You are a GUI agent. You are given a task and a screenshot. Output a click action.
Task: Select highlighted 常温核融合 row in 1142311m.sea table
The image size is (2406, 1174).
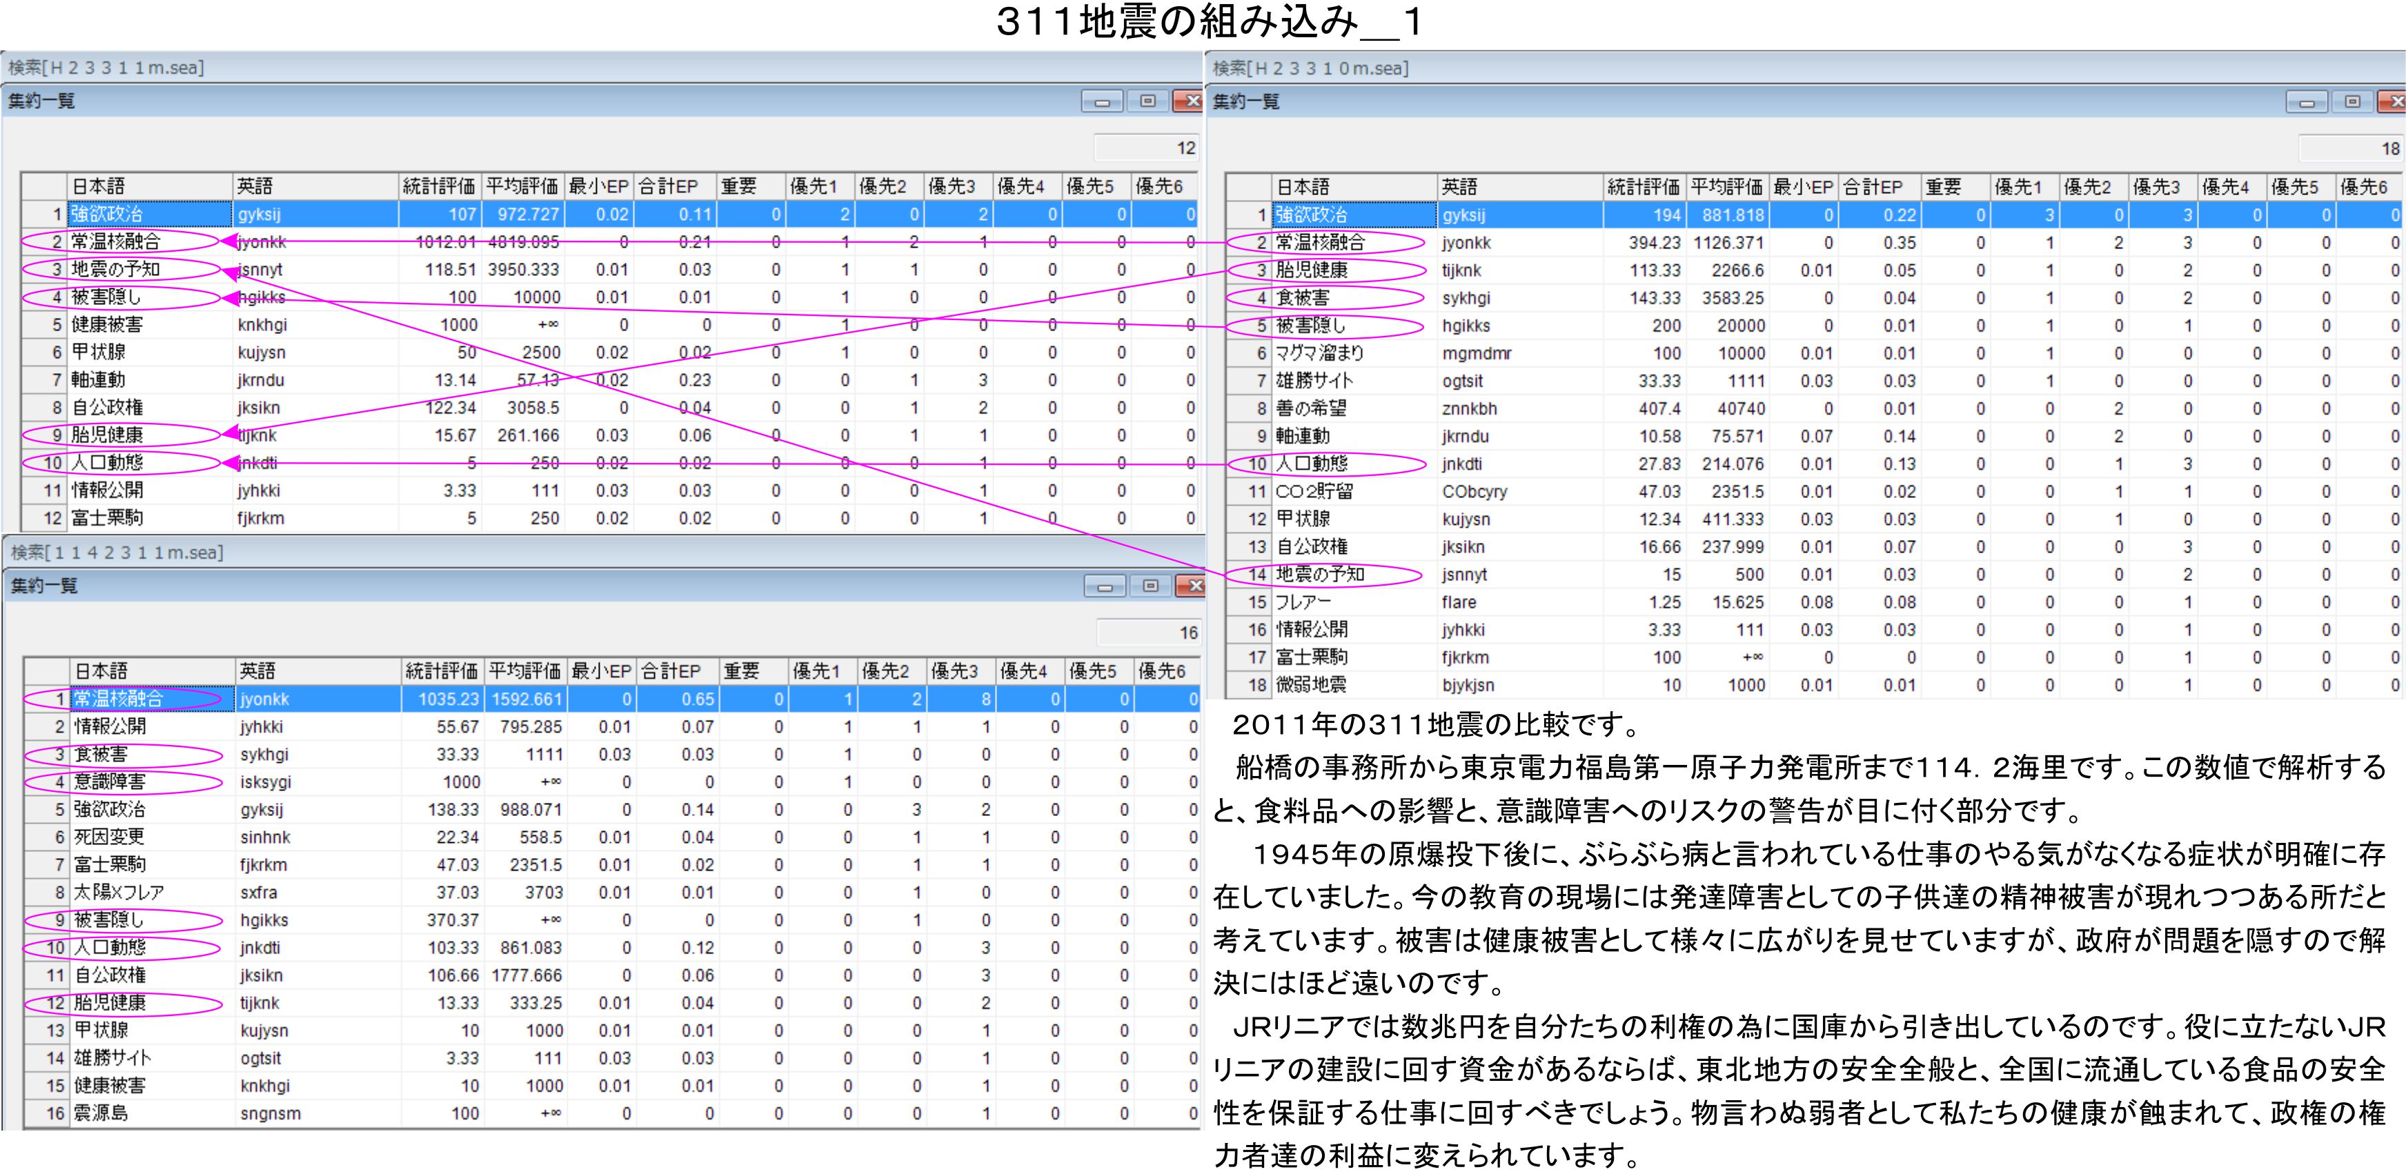click(x=119, y=699)
